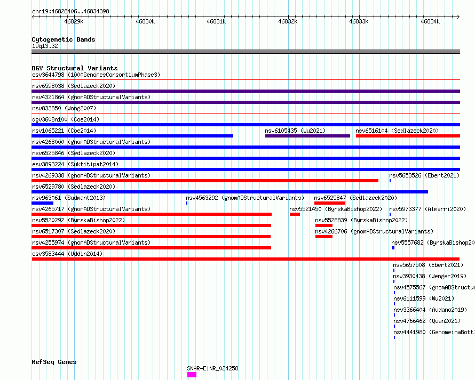
Task: Click the 46830k ruler position
Action: (x=145, y=21)
